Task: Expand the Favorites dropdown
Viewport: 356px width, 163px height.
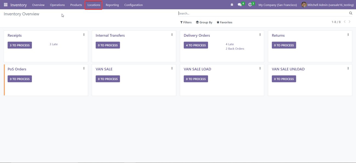Action: [x=224, y=22]
